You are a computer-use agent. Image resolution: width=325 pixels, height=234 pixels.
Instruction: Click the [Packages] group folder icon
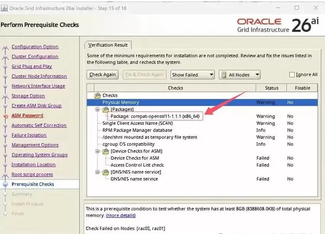pos(106,110)
